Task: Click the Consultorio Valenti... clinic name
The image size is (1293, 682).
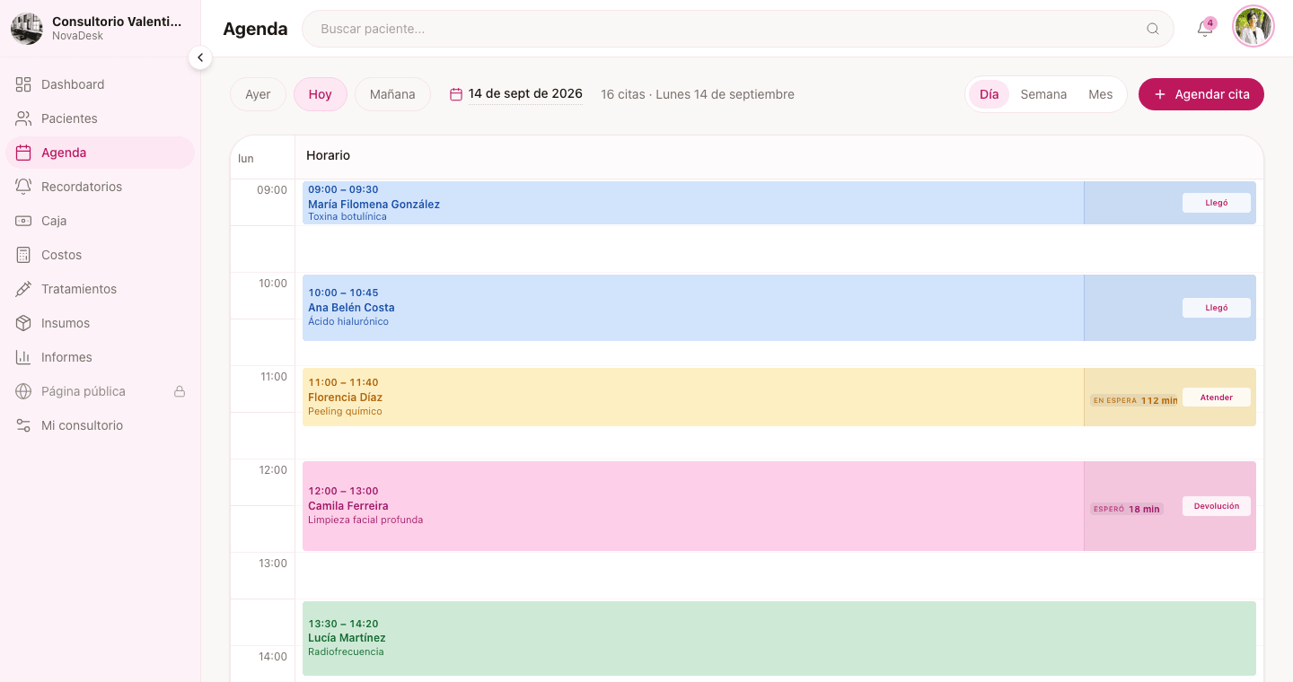Action: (x=117, y=22)
